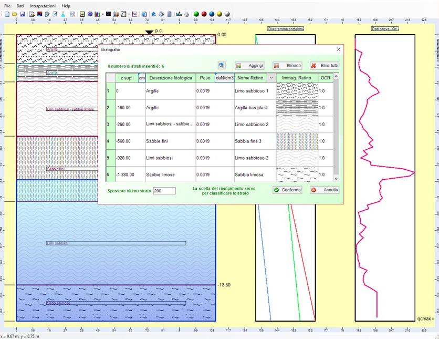Image resolution: width=439 pixels, height=339 pixels.
Task: Click the New file icon in toolbar
Action: [7, 14]
